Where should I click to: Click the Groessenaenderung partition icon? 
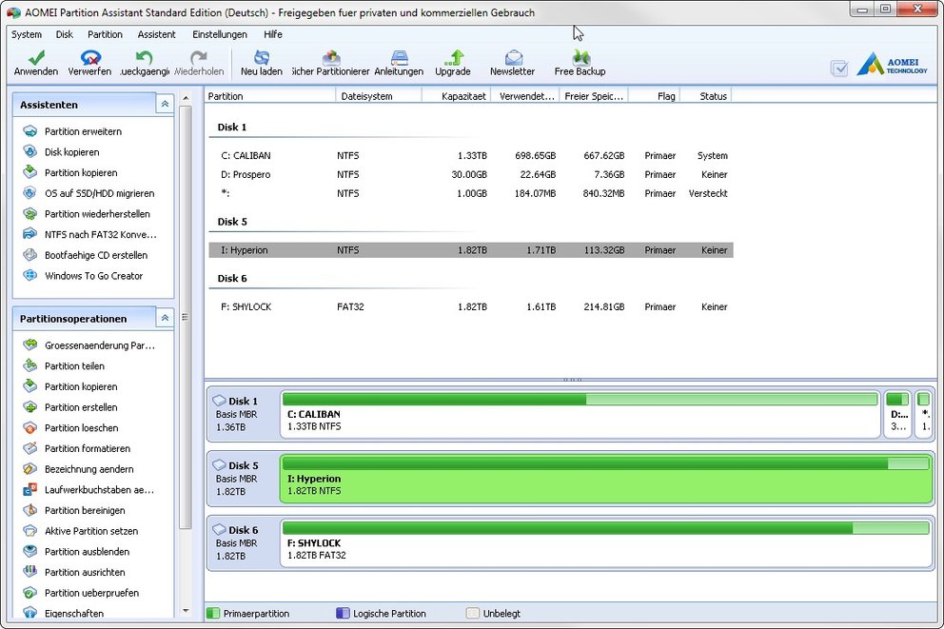[x=30, y=344]
